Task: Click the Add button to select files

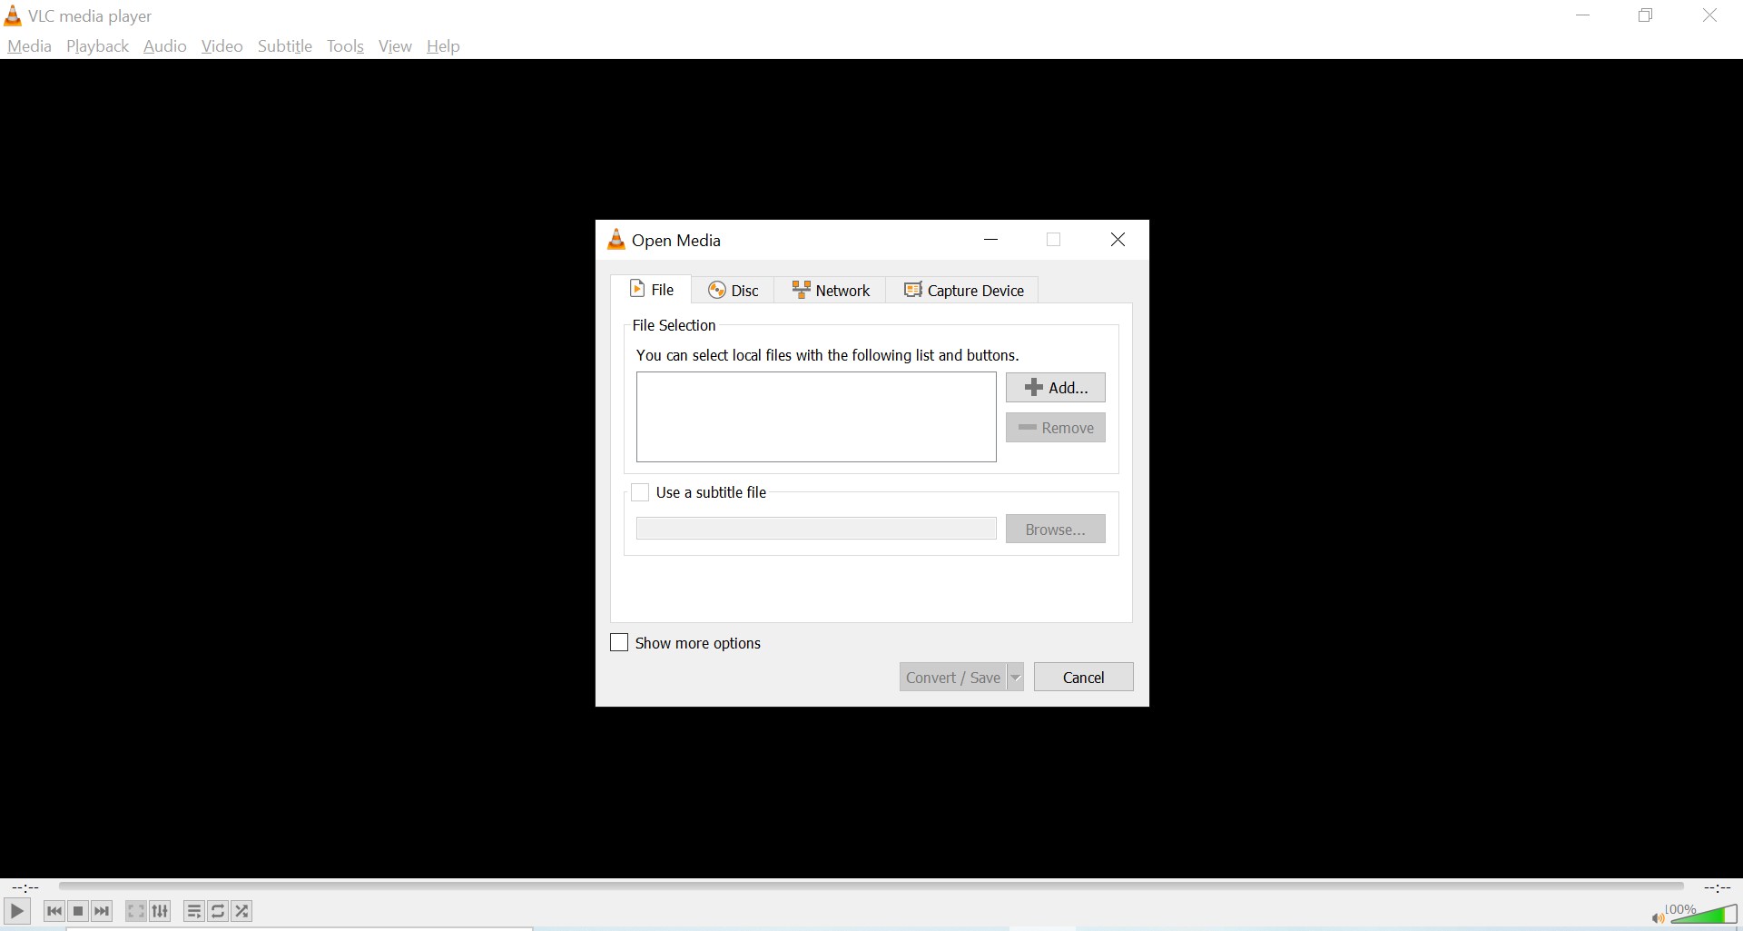Action: point(1055,387)
